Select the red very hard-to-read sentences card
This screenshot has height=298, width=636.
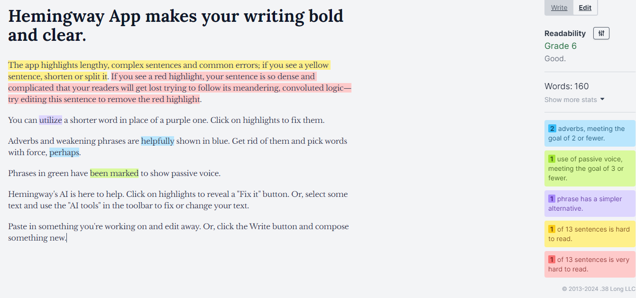click(x=589, y=264)
